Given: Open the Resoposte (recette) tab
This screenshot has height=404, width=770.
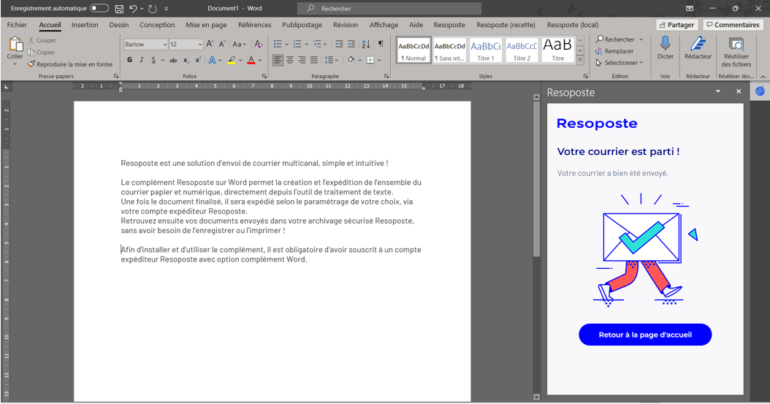Looking at the screenshot, I should [x=506, y=25].
